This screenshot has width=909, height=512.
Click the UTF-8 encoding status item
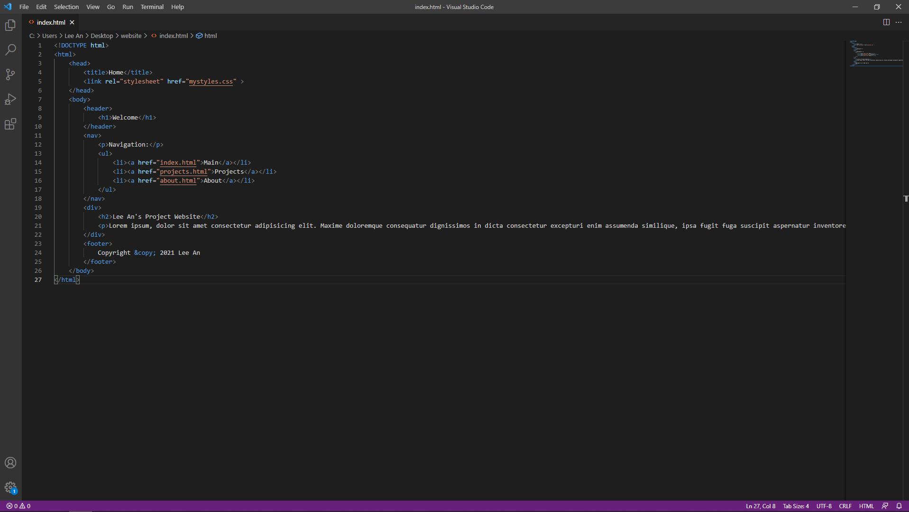click(x=824, y=506)
